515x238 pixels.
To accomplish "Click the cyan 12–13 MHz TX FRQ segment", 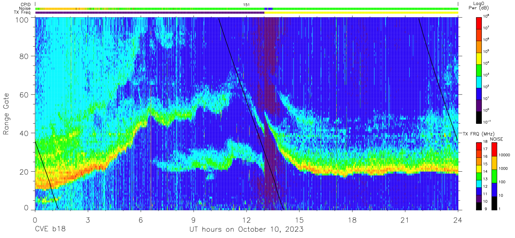I will [479, 183].
